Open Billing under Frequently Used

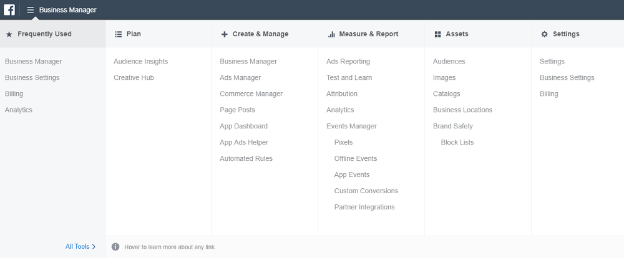coord(14,94)
